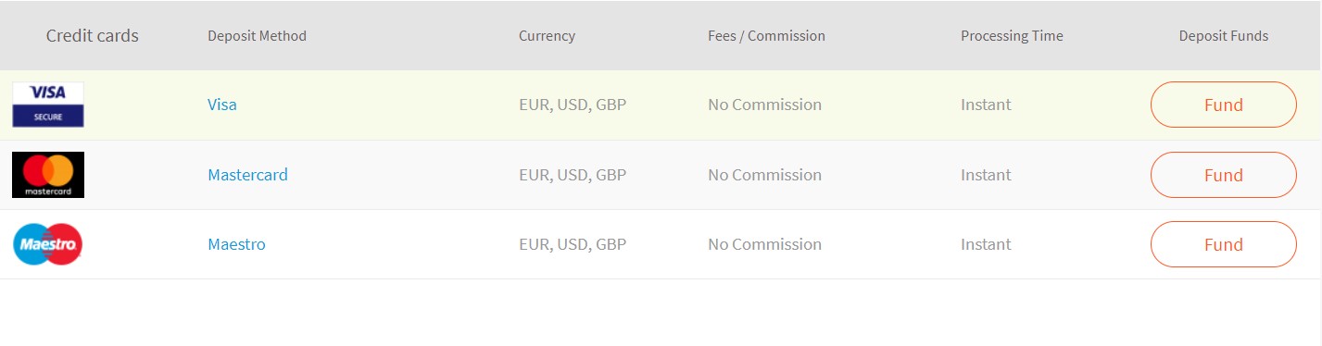Open the Visa deposit method link
This screenshot has width=1322, height=346.
coord(222,105)
